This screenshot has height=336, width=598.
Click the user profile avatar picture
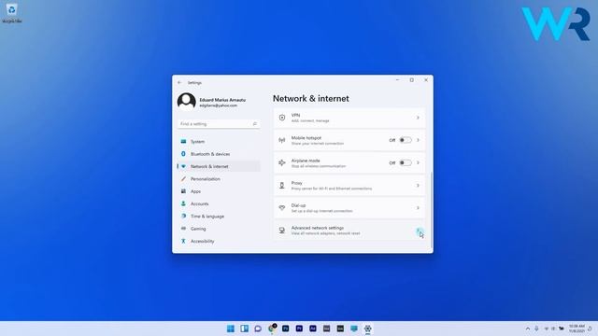click(187, 102)
